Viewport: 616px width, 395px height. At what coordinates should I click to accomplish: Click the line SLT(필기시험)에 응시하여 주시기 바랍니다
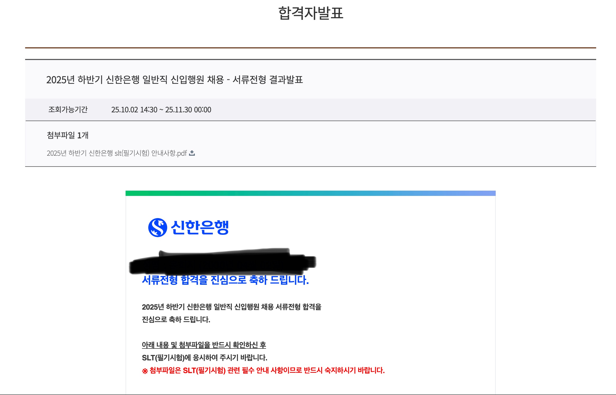pos(204,357)
